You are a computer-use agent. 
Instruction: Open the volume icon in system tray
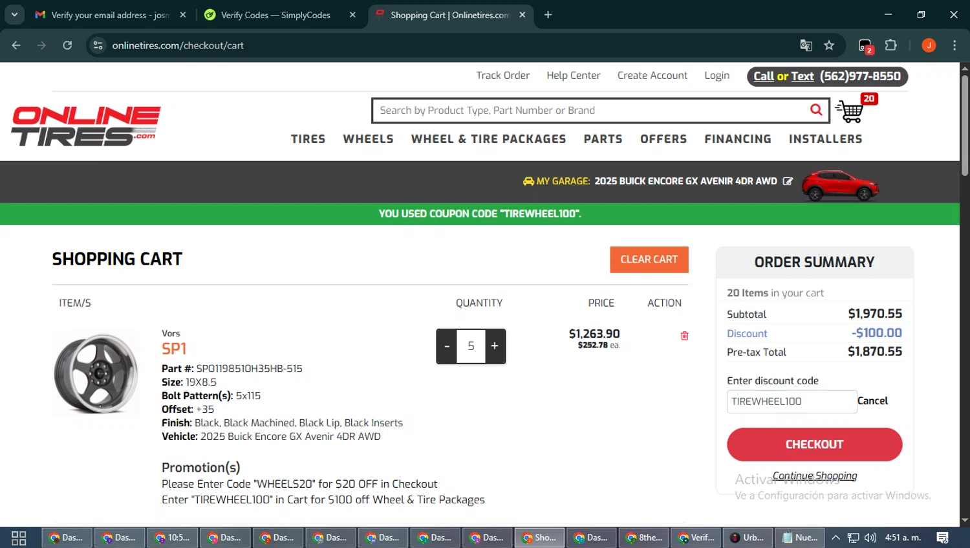pyautogui.click(x=870, y=538)
